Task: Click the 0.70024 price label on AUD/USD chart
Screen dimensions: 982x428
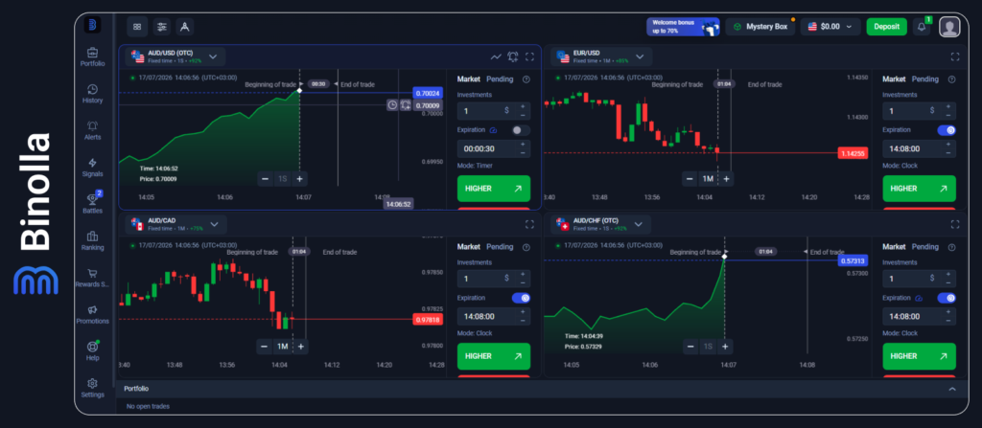Action: pyautogui.click(x=428, y=93)
